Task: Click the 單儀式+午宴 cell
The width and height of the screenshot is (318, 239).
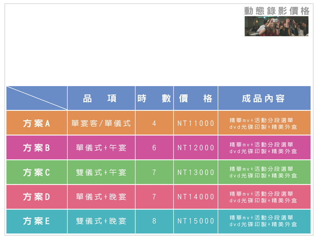Action: pyautogui.click(x=101, y=147)
